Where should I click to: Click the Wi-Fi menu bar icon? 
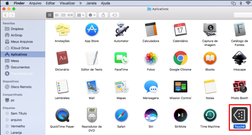(x=248, y=3)
